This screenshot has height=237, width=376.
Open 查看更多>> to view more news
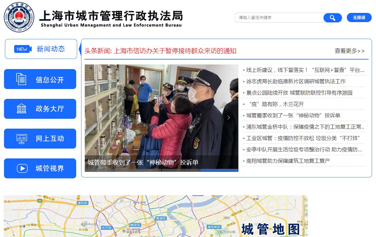(350, 51)
